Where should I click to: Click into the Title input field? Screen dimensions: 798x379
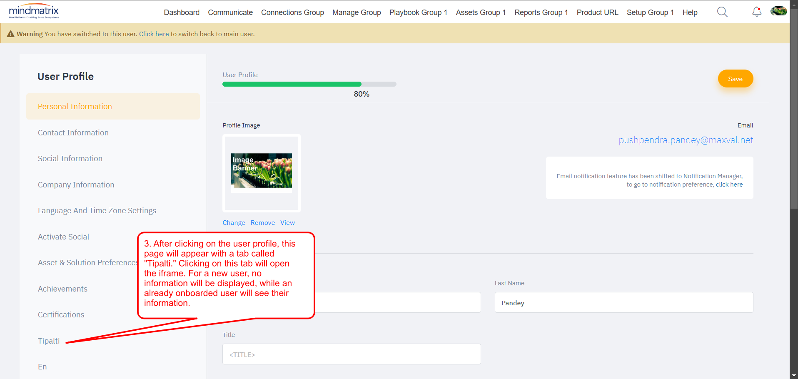tap(351, 354)
